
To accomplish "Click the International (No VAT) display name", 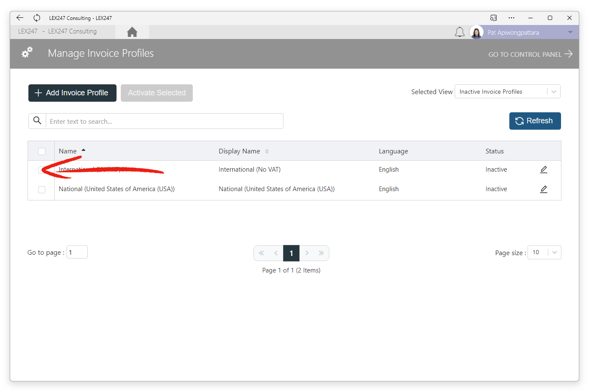I will point(250,170).
